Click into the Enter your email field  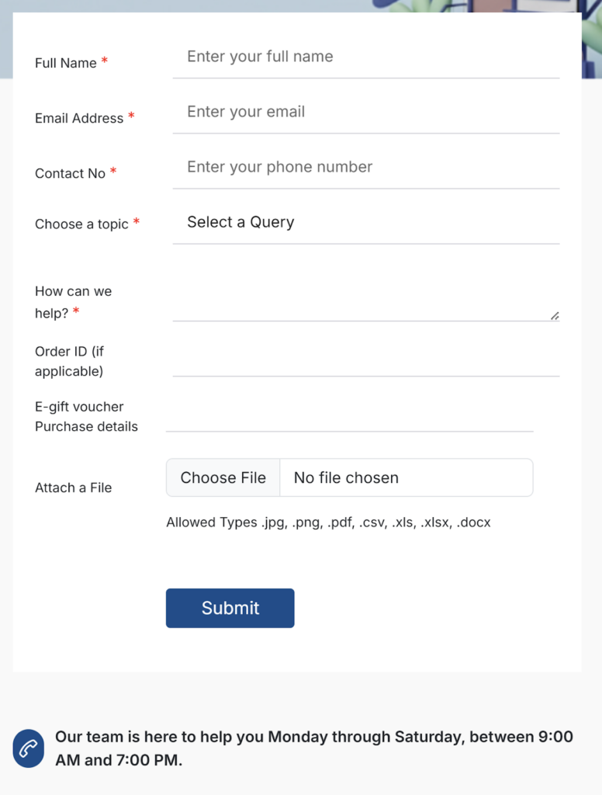(x=365, y=112)
